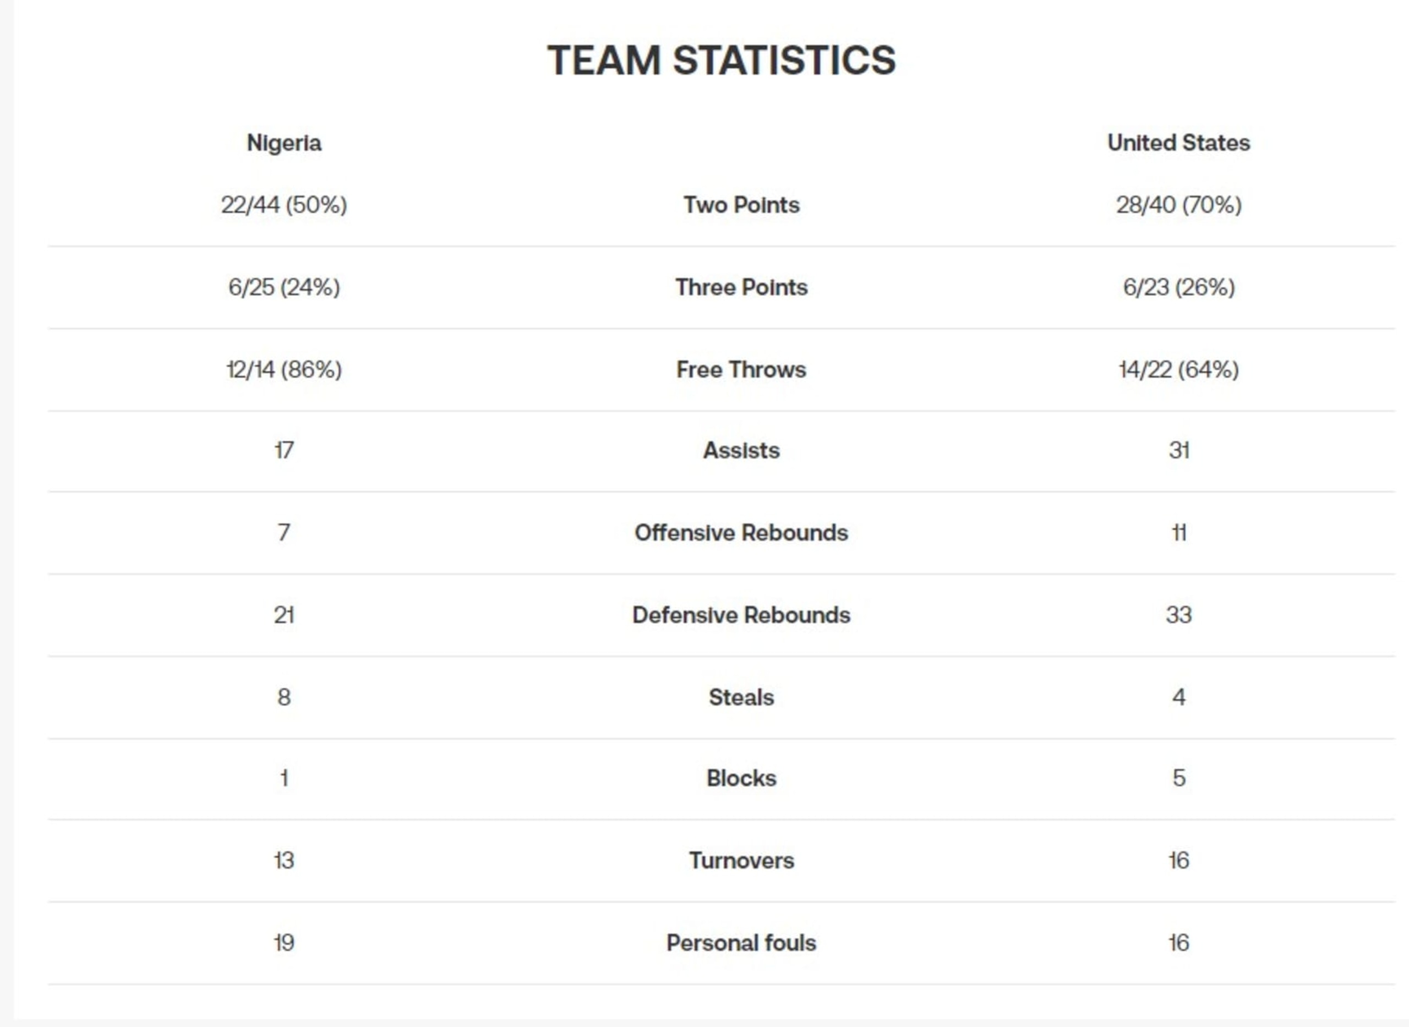Click the TEAM STATISTICS heading
The image size is (1409, 1027).
click(721, 61)
